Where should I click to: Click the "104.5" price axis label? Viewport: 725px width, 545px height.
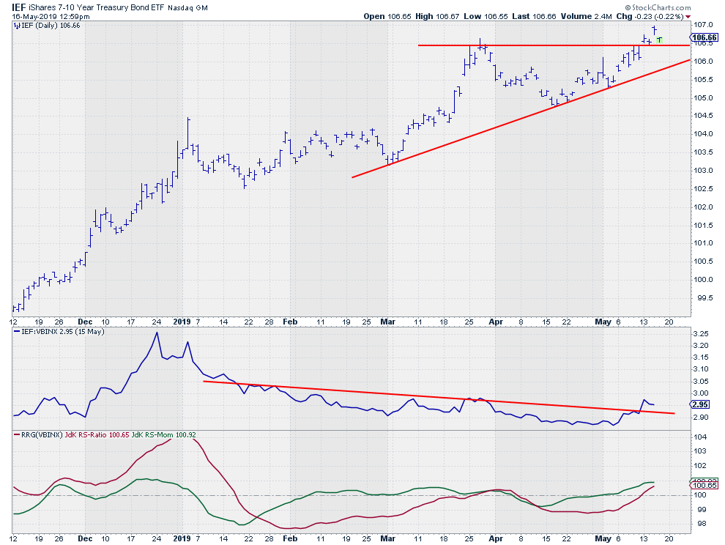(x=702, y=116)
